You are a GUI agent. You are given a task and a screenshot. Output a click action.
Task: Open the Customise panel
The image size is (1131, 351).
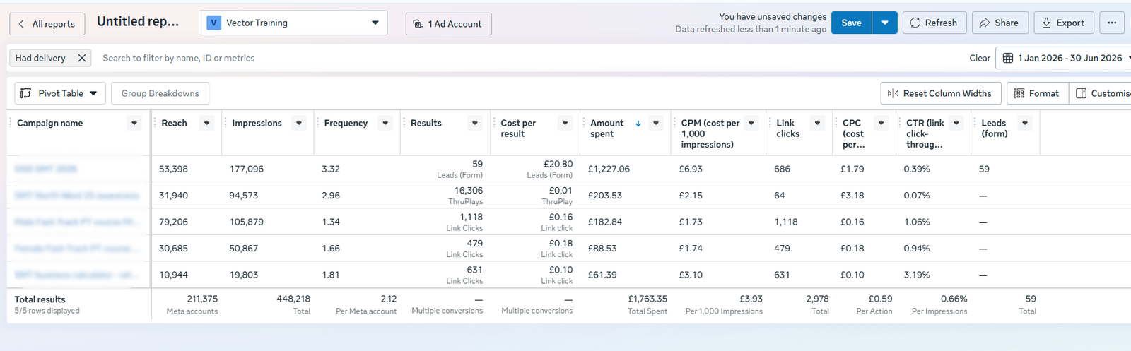(x=1101, y=93)
